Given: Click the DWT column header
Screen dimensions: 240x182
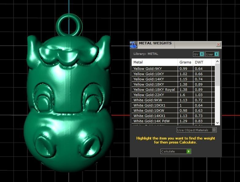Looking at the screenshot, I should 203,62.
